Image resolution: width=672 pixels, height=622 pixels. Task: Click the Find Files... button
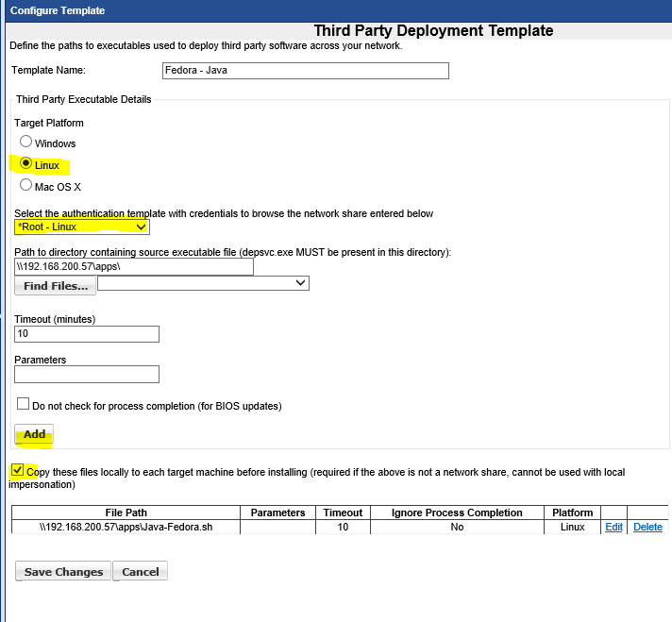tap(55, 285)
